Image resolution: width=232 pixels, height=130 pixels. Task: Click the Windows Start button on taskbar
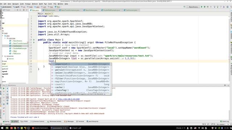point(2,128)
